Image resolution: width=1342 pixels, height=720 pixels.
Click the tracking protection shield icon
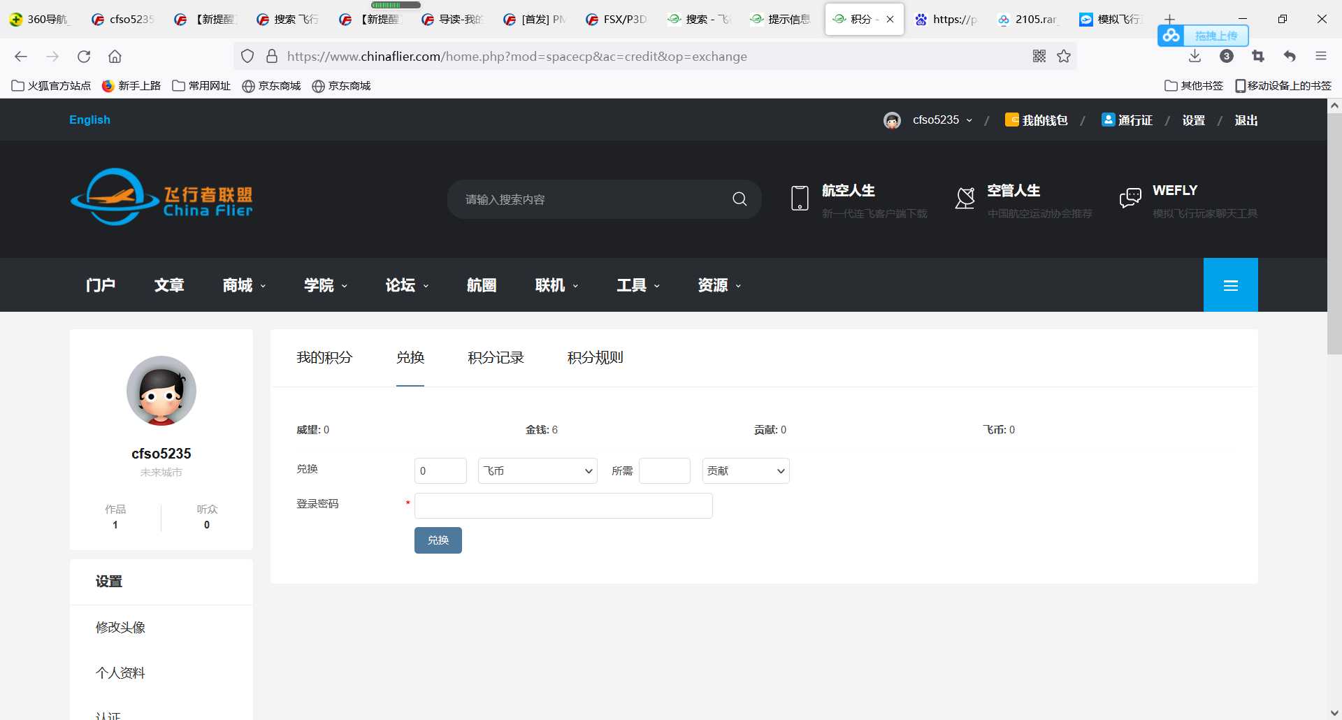coord(247,56)
